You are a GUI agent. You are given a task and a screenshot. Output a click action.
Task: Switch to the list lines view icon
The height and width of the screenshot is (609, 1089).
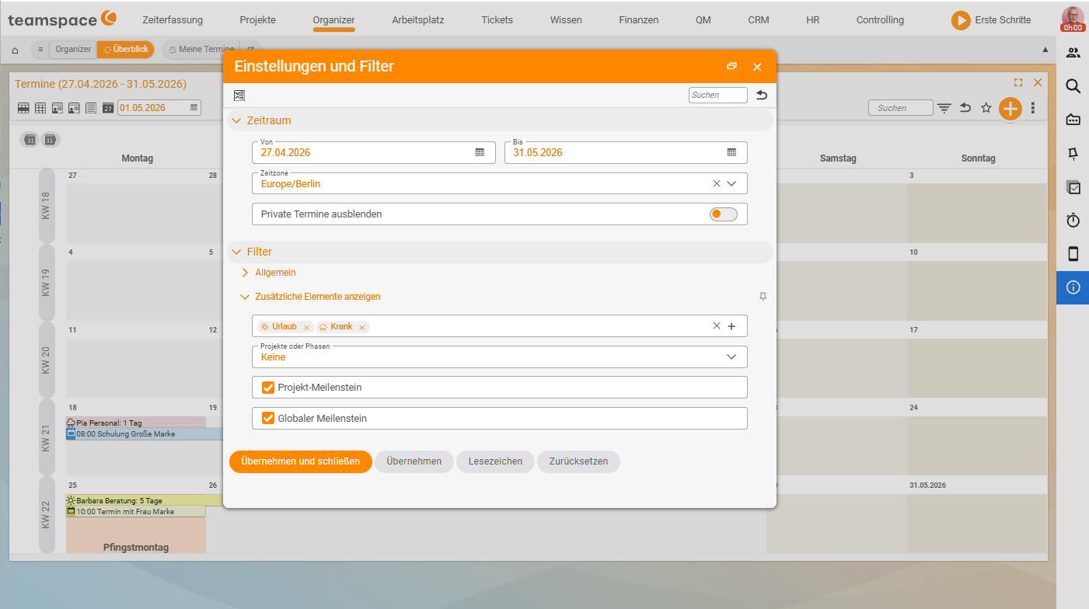91,108
